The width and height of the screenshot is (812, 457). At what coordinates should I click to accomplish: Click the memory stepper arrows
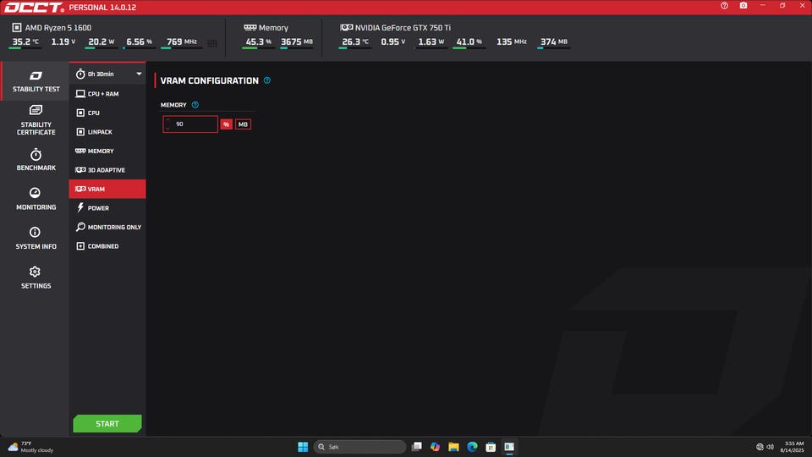click(x=167, y=124)
